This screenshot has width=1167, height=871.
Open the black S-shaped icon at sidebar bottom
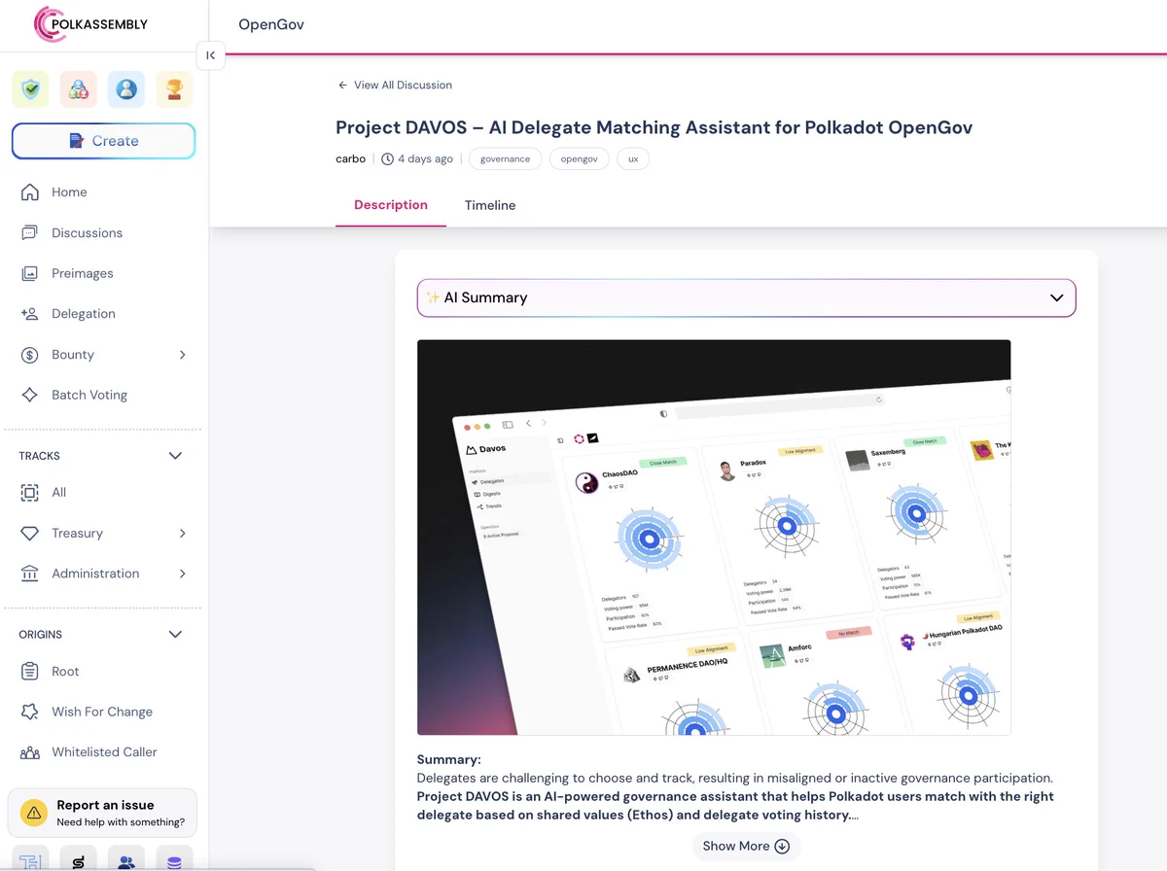[79, 860]
